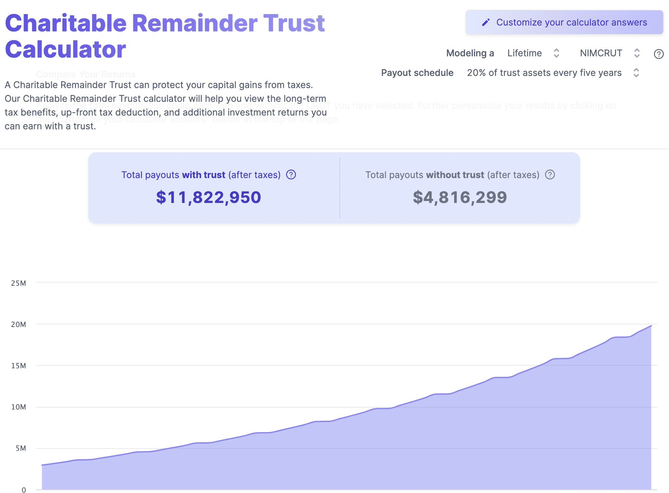Open the payout schedule selector

pyautogui.click(x=545, y=73)
